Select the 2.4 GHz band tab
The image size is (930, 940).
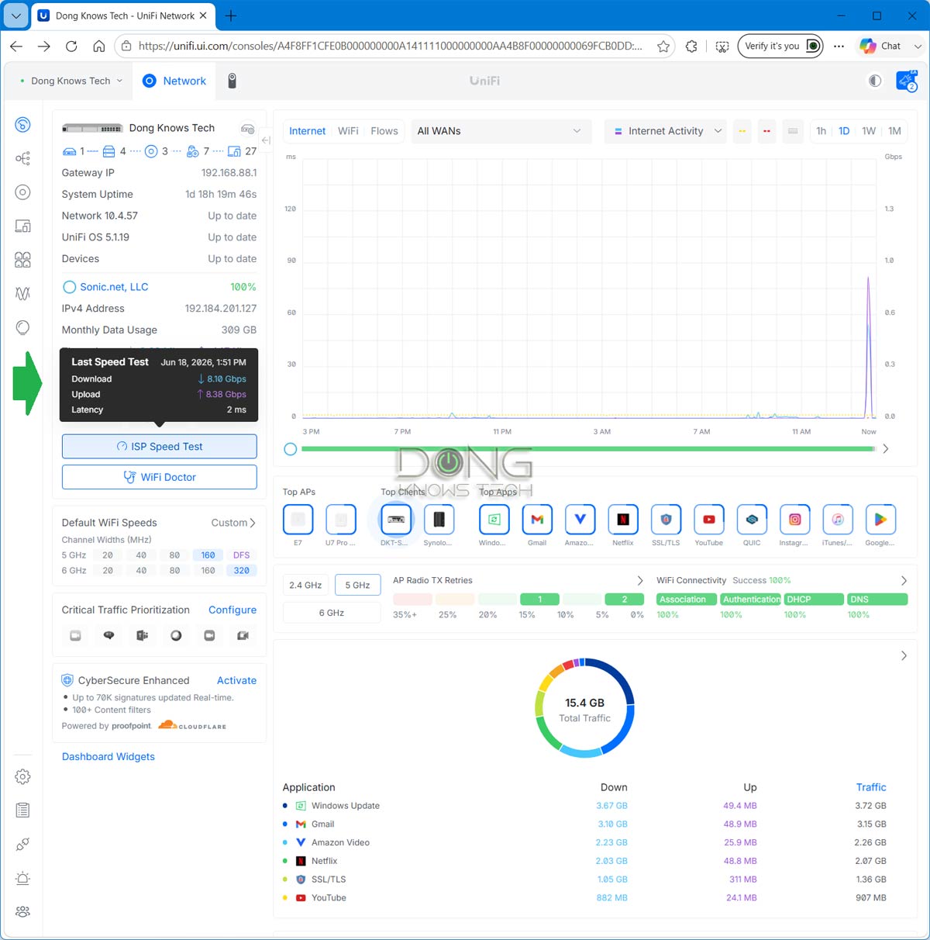(x=305, y=585)
